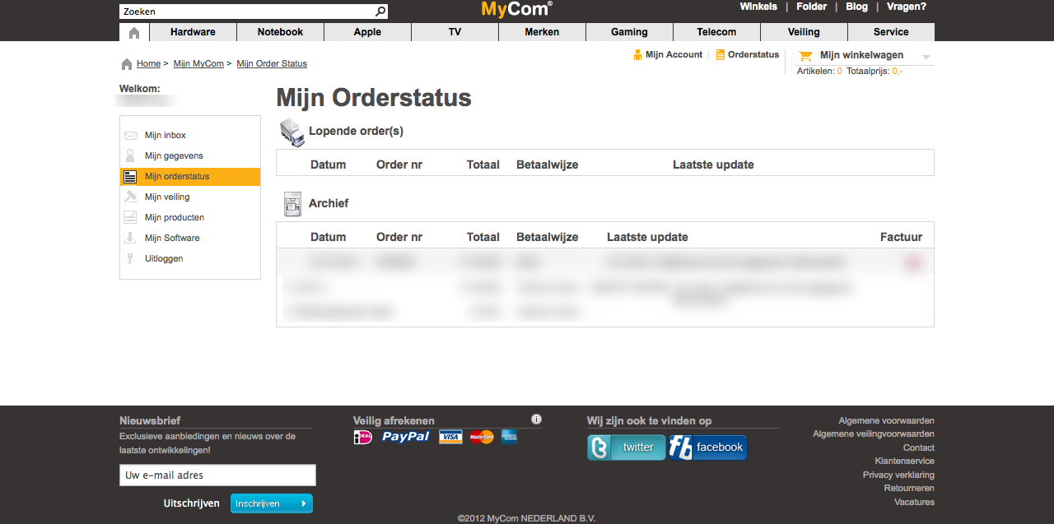Click the Winkels link in header
This screenshot has height=524, width=1054.
pos(758,7)
